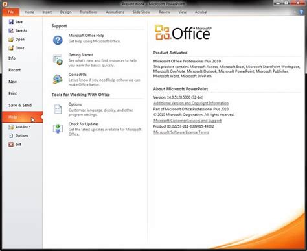Switch to the Home ribbon tab
The image size is (307, 251).
29,12
